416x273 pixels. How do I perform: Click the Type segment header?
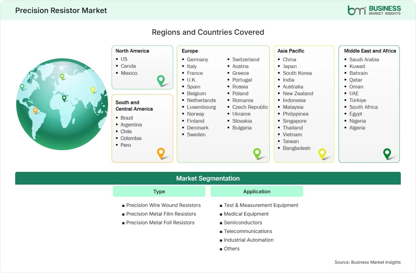pos(159,191)
